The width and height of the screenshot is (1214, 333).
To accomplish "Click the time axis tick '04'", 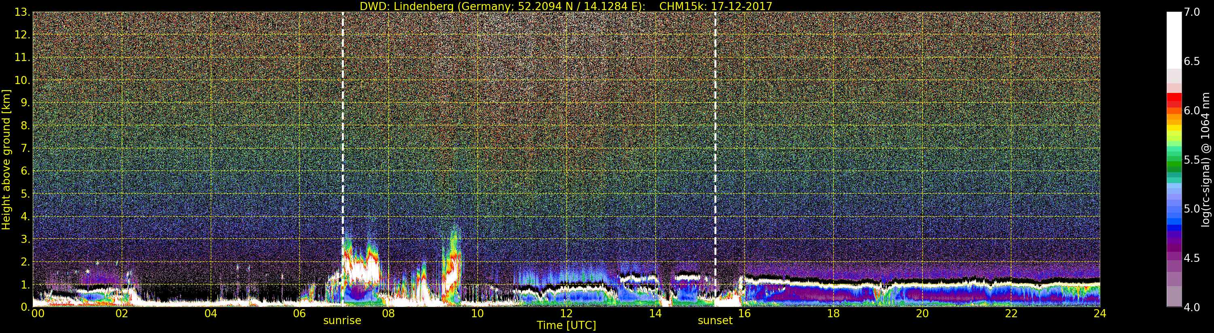I will [211, 314].
